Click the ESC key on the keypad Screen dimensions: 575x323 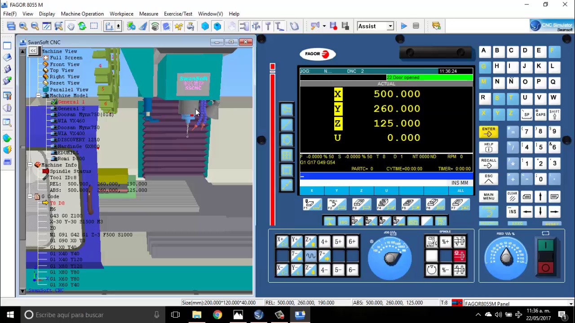coord(489,179)
